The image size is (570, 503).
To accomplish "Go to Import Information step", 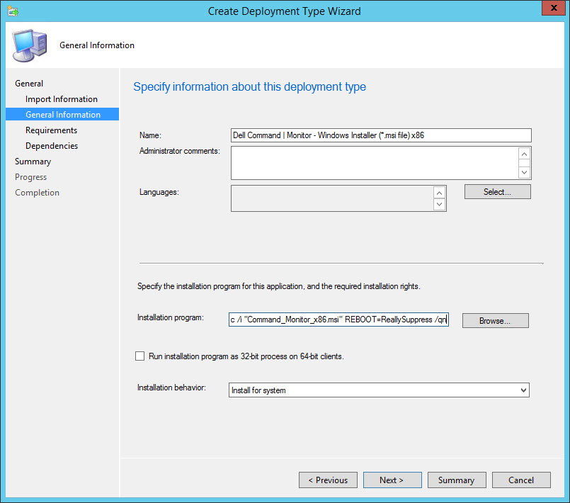I will click(x=62, y=99).
